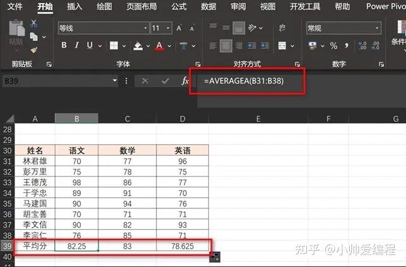Open font name 等线 dropdown

point(146,28)
